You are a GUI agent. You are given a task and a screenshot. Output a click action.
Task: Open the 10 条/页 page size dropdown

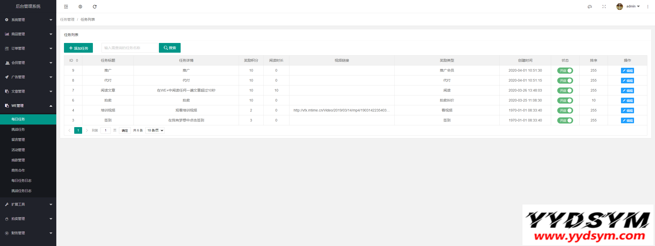155,130
